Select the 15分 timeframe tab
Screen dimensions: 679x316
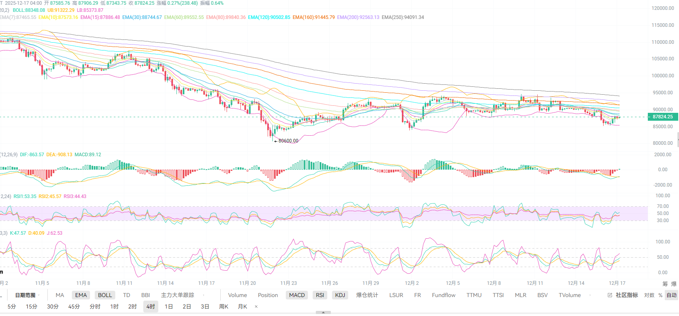[x=32, y=307]
